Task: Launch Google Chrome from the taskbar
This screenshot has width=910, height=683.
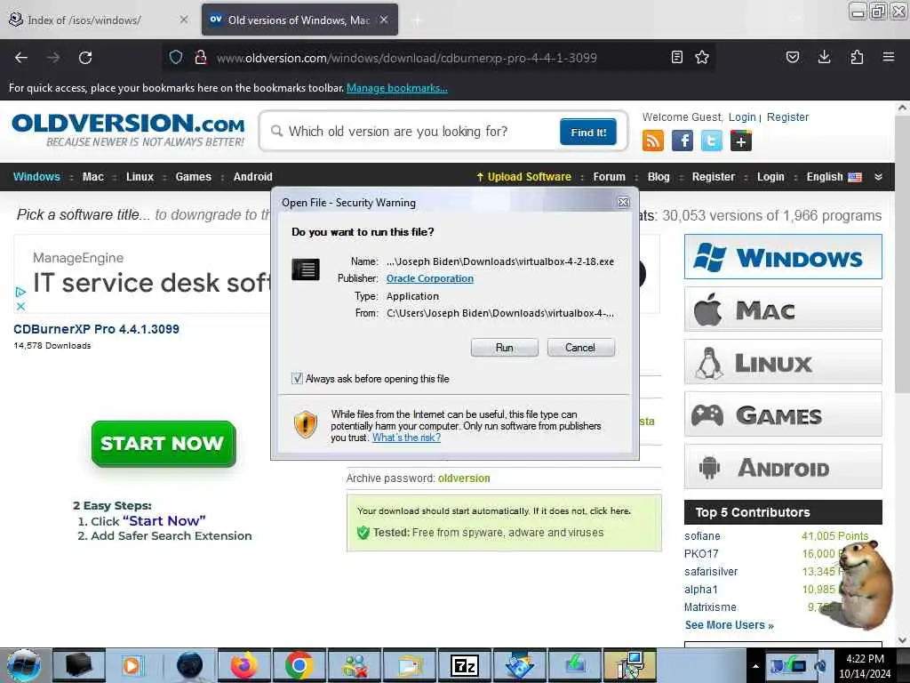Action: [299, 665]
